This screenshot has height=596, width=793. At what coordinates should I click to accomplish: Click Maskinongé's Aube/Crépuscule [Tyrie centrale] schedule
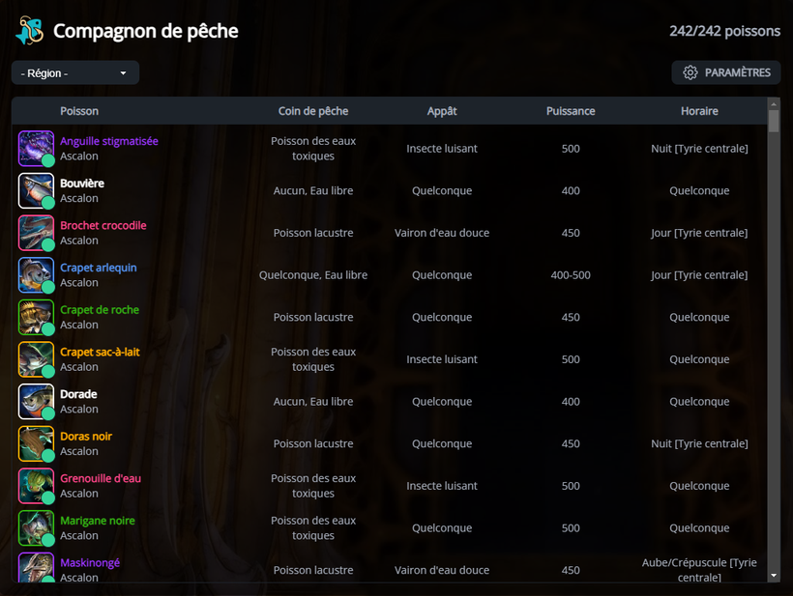tap(699, 570)
